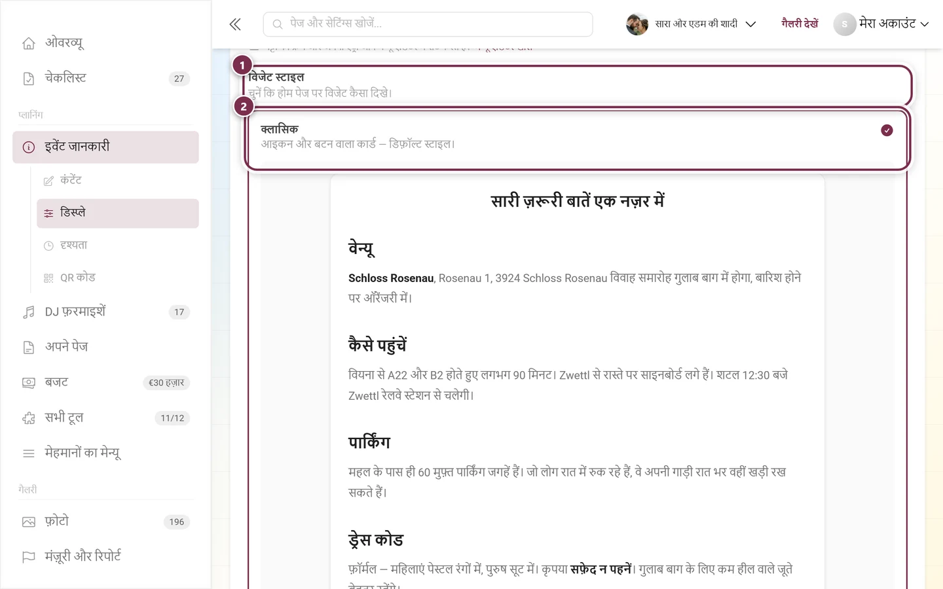Screen dimensions: 943x589
Task: Expand the मेरा अकाउंट account menu
Action: tap(881, 24)
